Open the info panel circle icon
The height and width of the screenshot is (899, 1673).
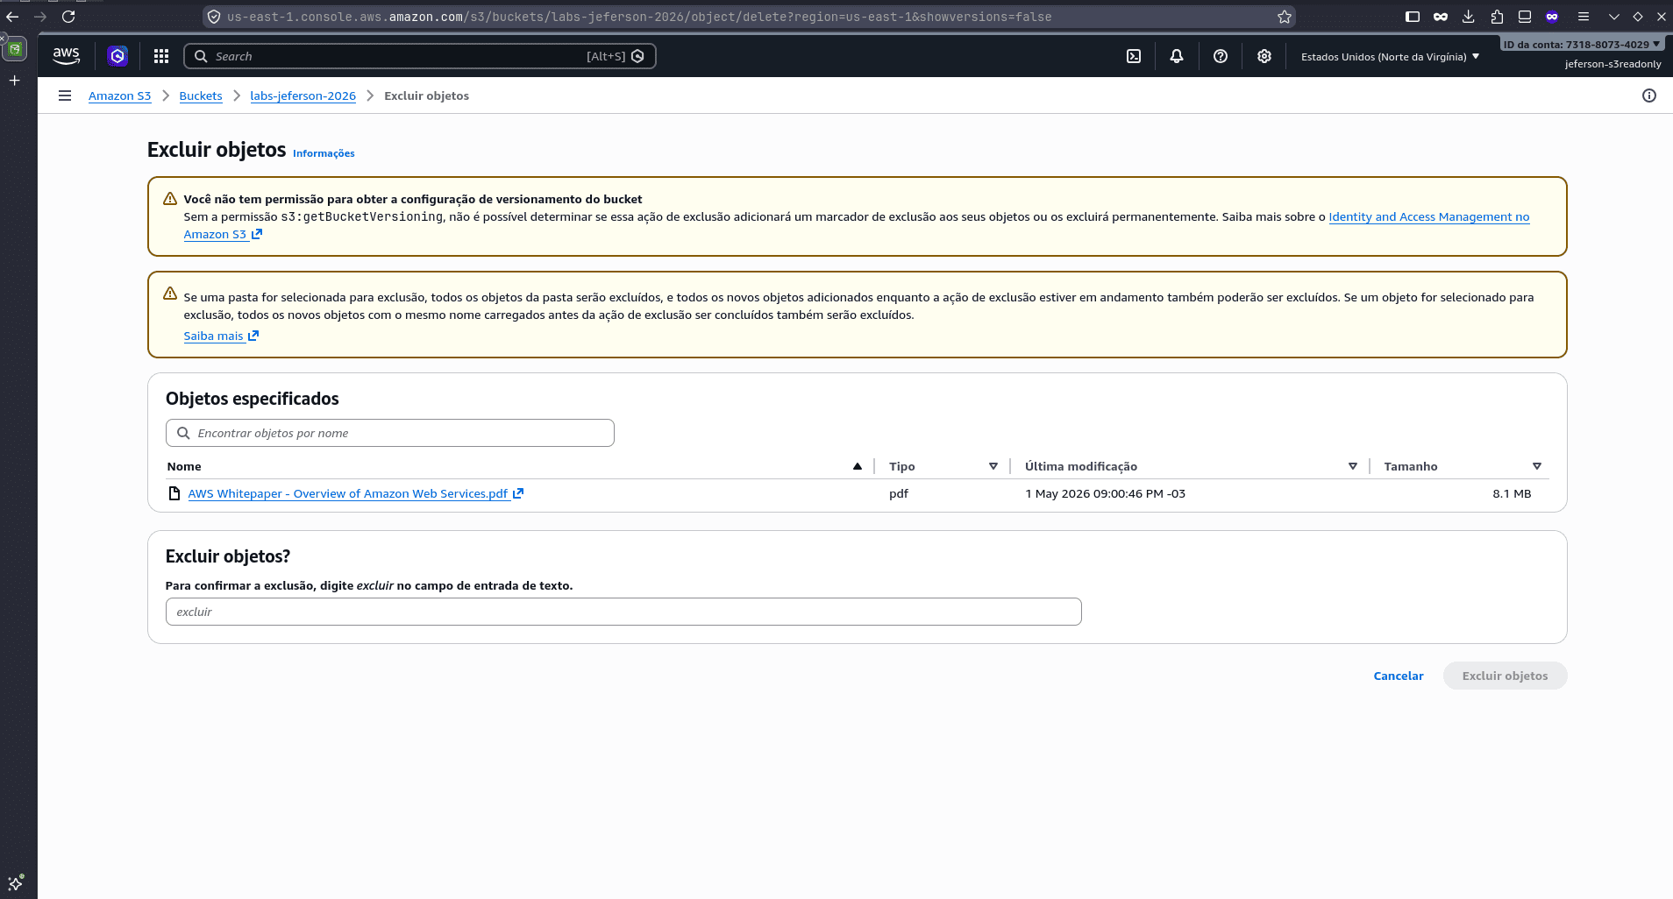(1649, 96)
